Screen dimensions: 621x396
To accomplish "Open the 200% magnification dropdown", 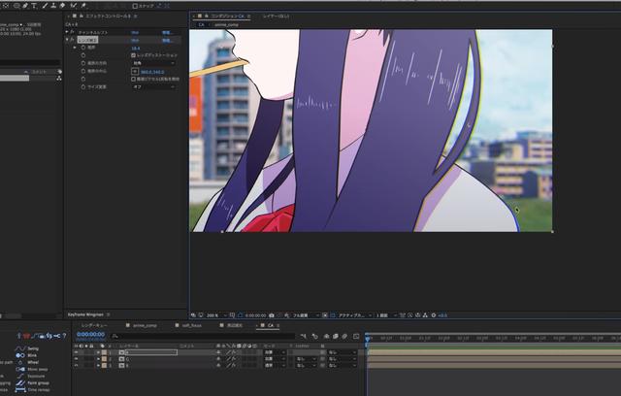I will click(x=216, y=315).
